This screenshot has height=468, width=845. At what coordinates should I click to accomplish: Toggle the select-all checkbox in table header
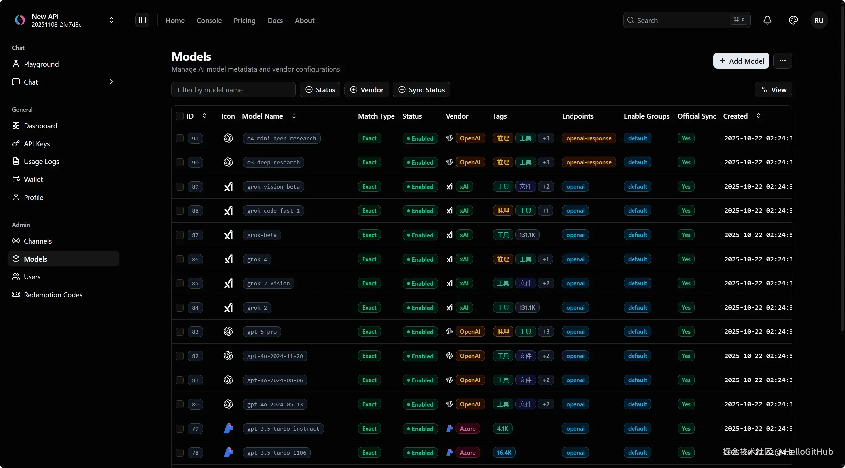[x=180, y=116]
